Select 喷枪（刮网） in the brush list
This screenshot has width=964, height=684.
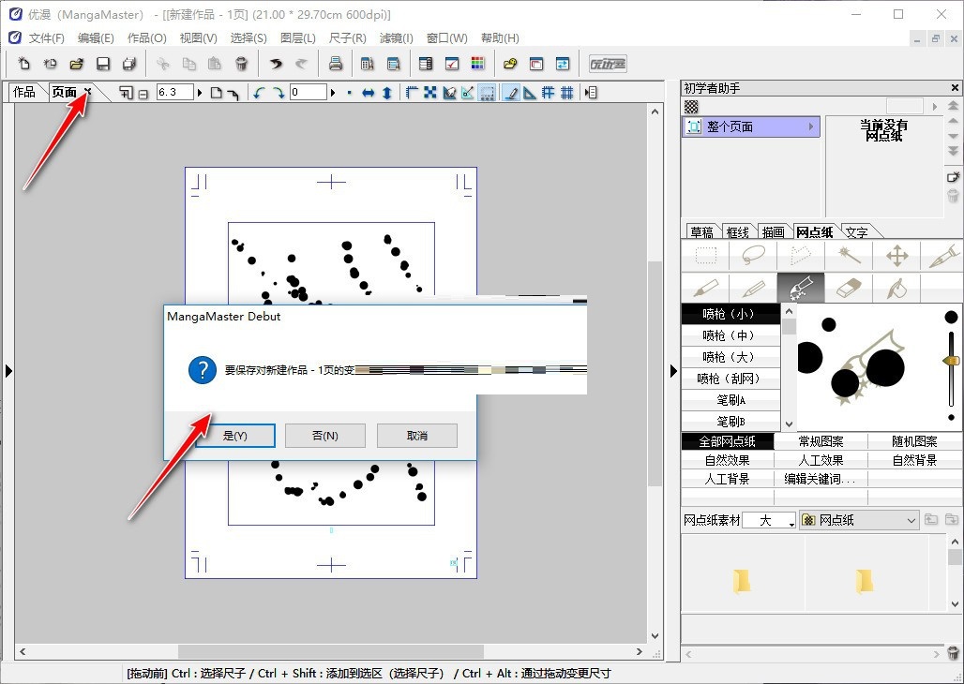click(x=731, y=379)
